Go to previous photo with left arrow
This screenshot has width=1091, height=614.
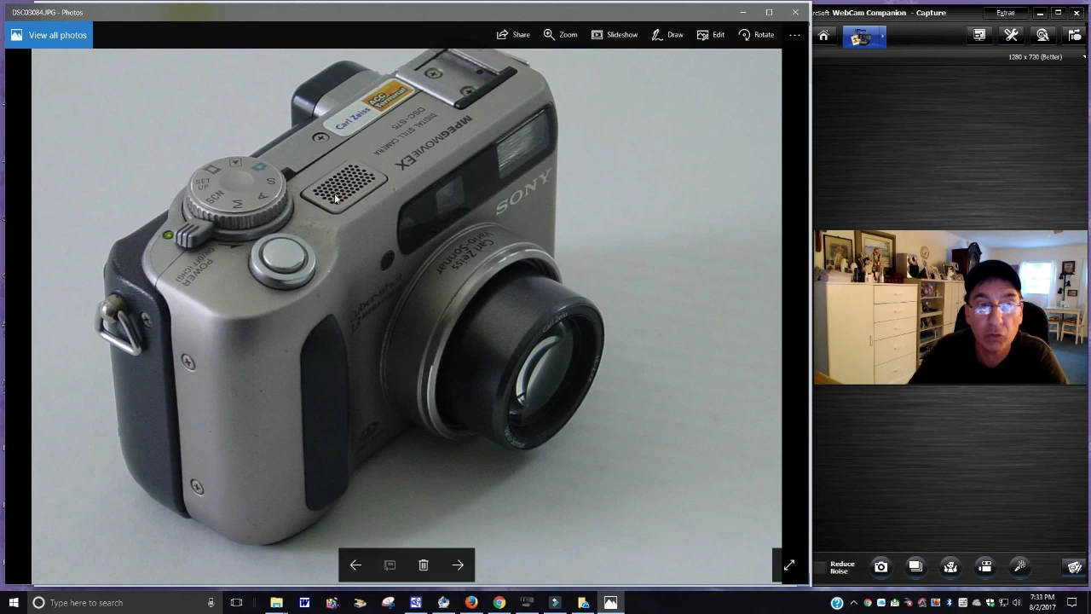tap(355, 565)
